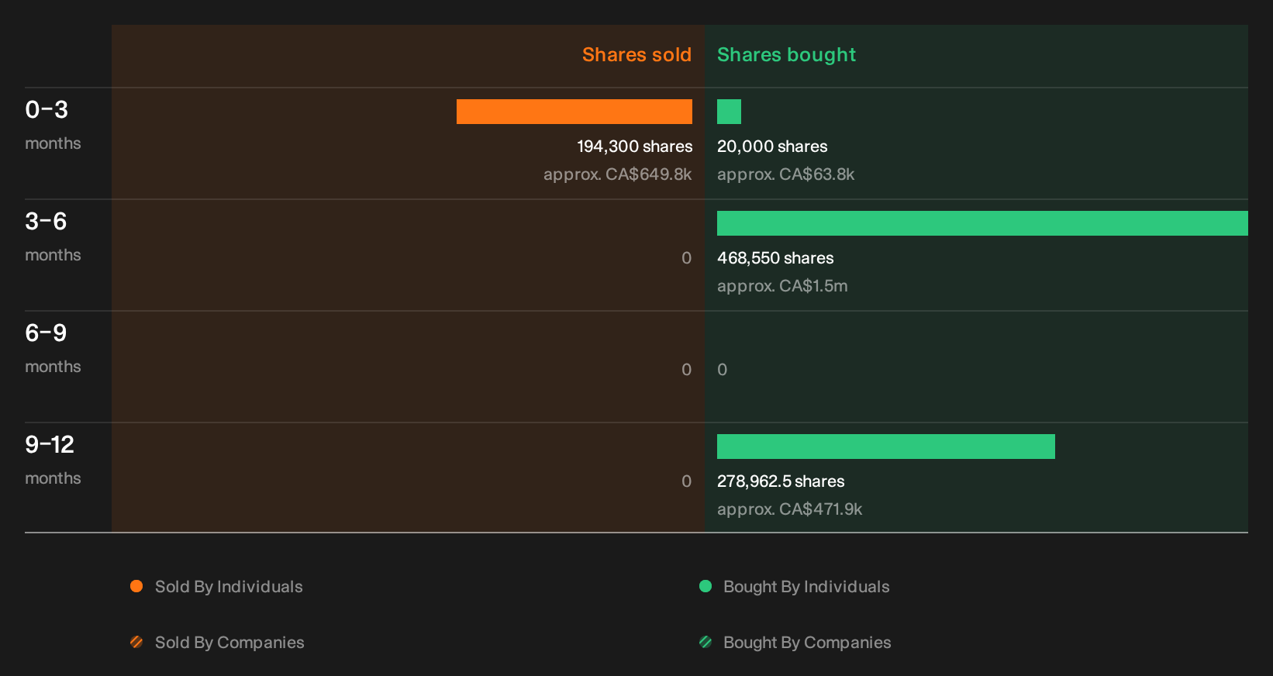Click the 'approx. CA$63.8k' text
Viewport: 1273px width, 676px height.
(786, 174)
